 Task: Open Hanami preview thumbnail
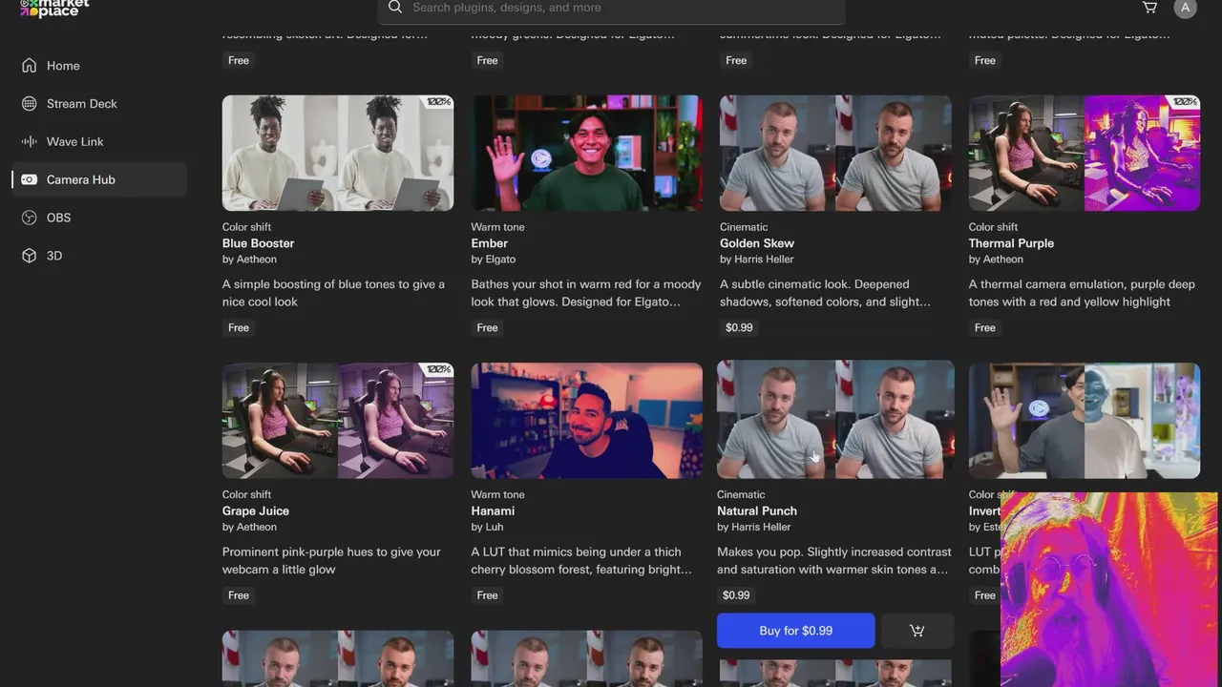[x=587, y=421]
